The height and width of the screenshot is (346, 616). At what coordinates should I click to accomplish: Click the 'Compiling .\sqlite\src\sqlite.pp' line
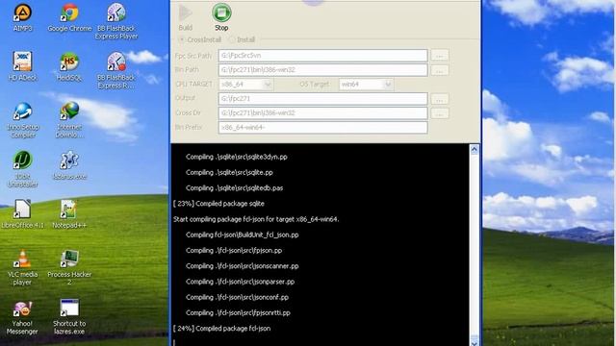coord(229,172)
